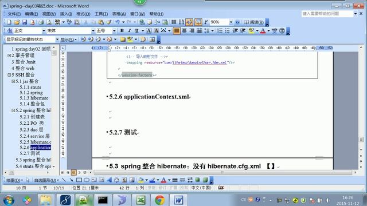Toggle the active normal view button at bottom-left
The image size is (367, 206).
point(74,173)
